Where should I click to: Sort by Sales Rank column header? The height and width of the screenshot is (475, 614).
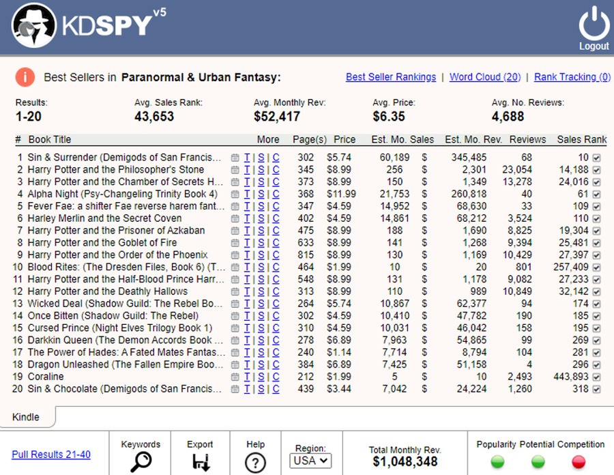[581, 139]
